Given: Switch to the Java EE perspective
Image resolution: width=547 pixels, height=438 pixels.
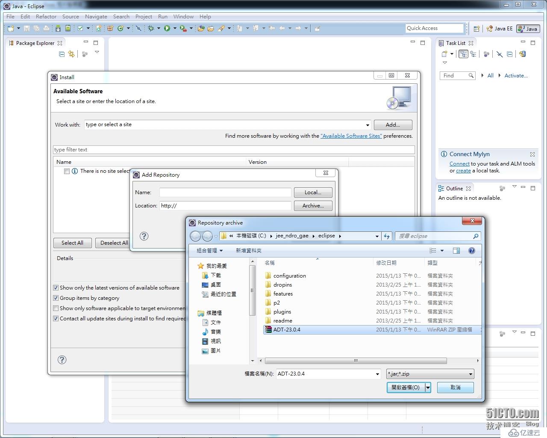Looking at the screenshot, I should (x=499, y=29).
